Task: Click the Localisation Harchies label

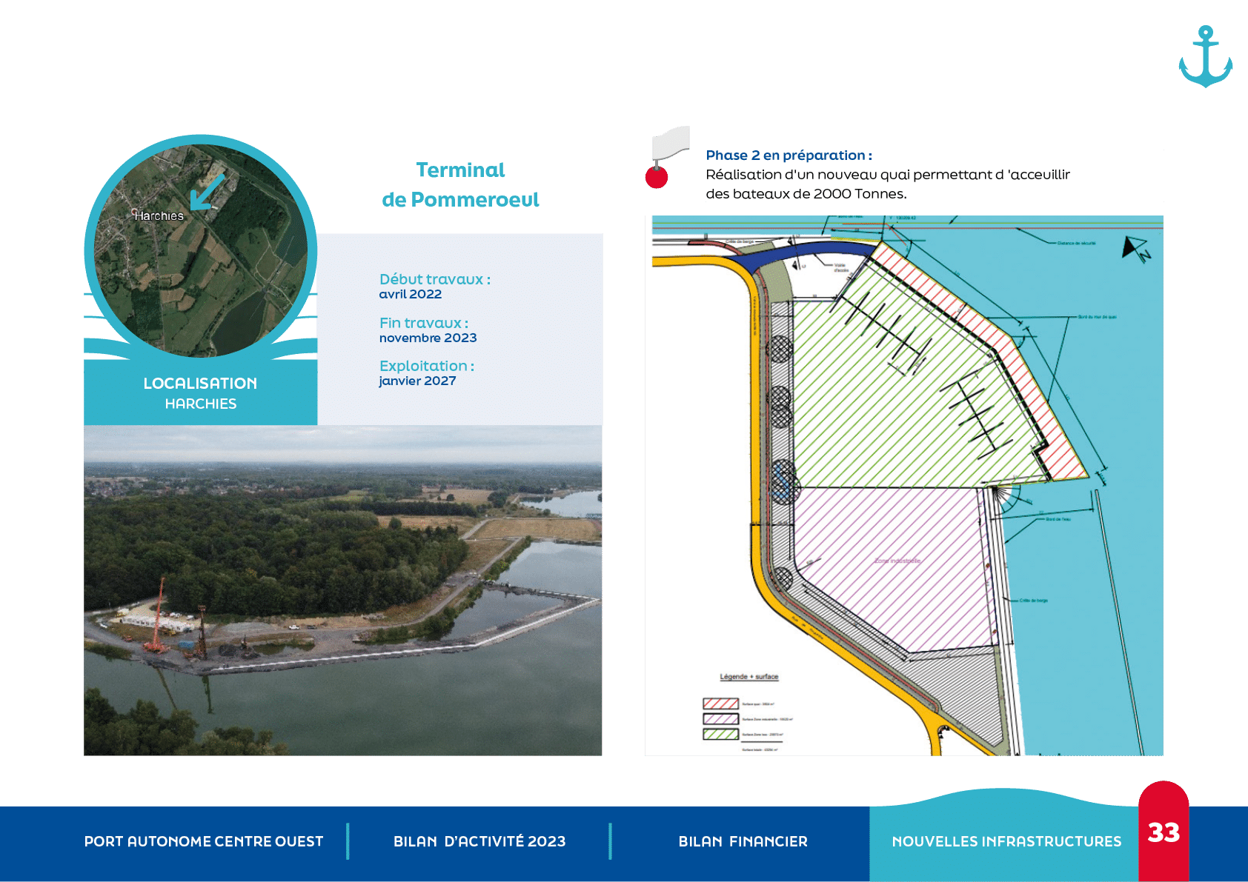Action: click(200, 393)
